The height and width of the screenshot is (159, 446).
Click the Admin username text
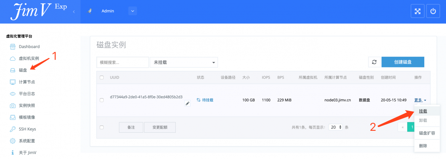(108, 11)
